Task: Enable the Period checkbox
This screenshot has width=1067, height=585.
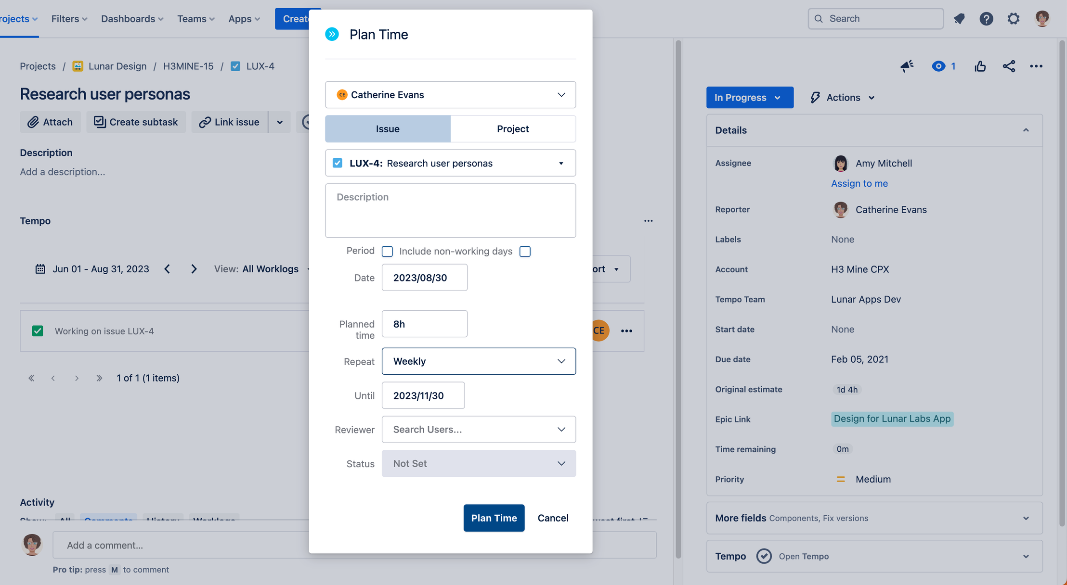Action: coord(387,251)
